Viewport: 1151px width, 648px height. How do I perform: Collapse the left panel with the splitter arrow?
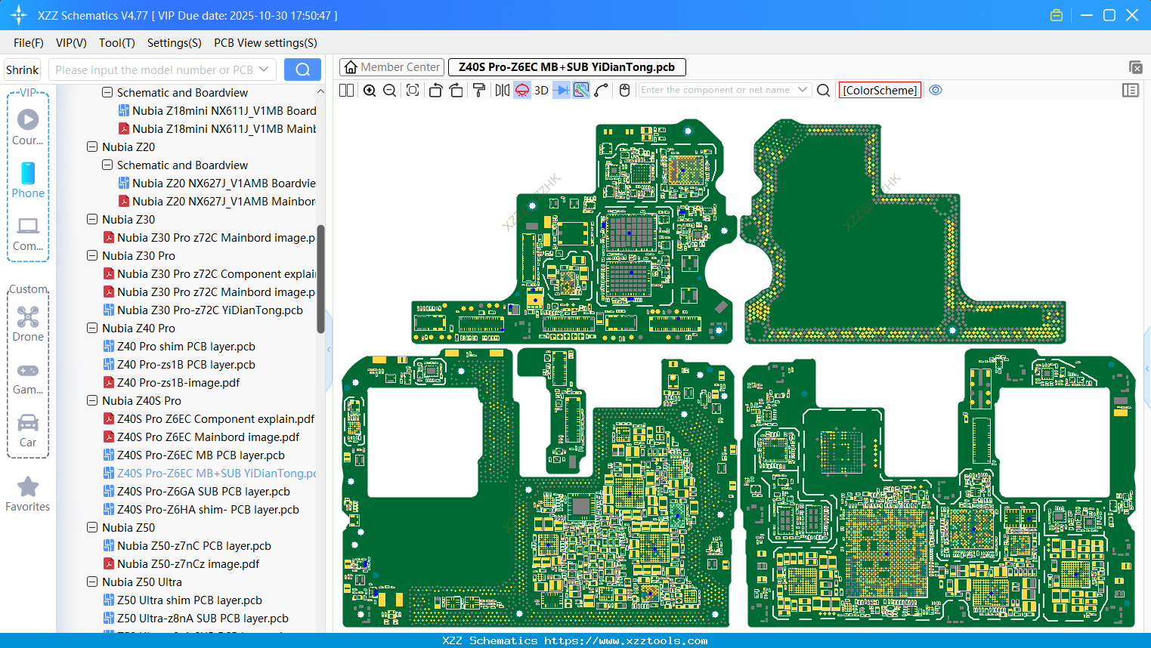tap(329, 350)
